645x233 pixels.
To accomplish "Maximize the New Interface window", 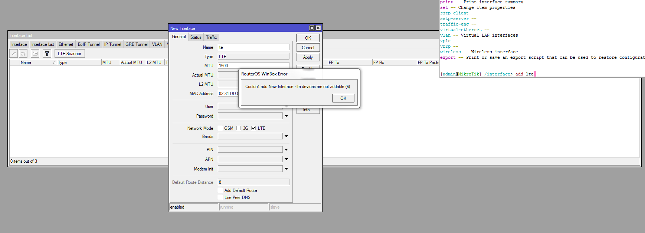I will coord(312,28).
